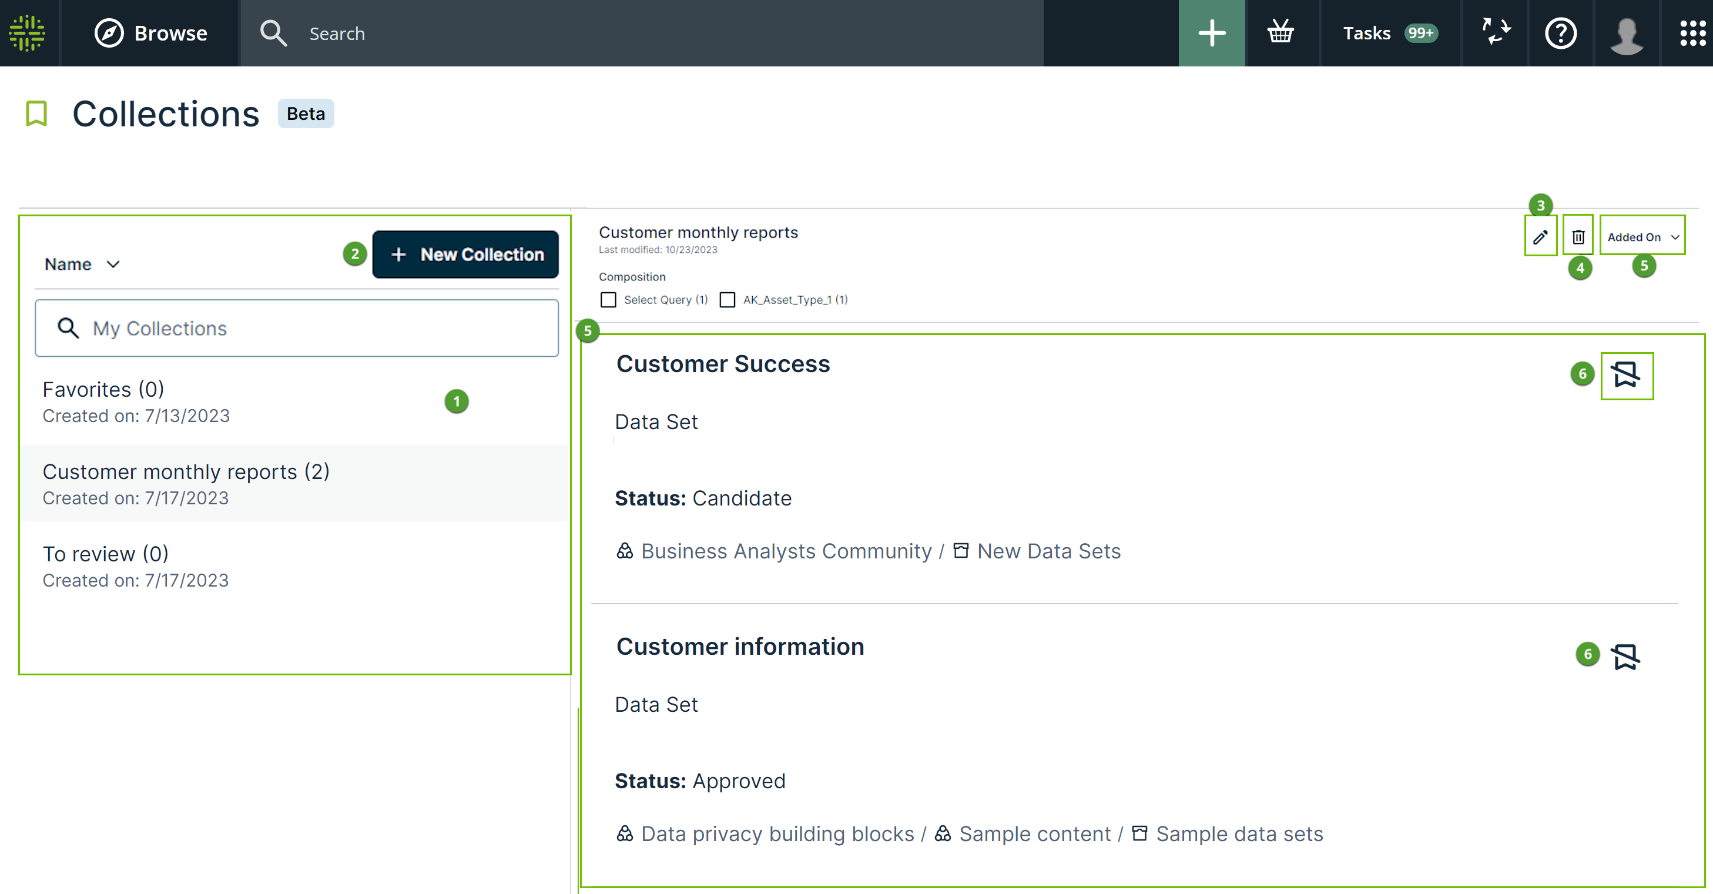1713x894 pixels.
Task: Click the Collibra logo icon
Action: click(27, 32)
